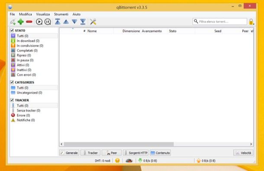Image resolution: width=264 pixels, height=171 pixels.
Task: Filter by In pausa (0)
Action: tap(34, 60)
